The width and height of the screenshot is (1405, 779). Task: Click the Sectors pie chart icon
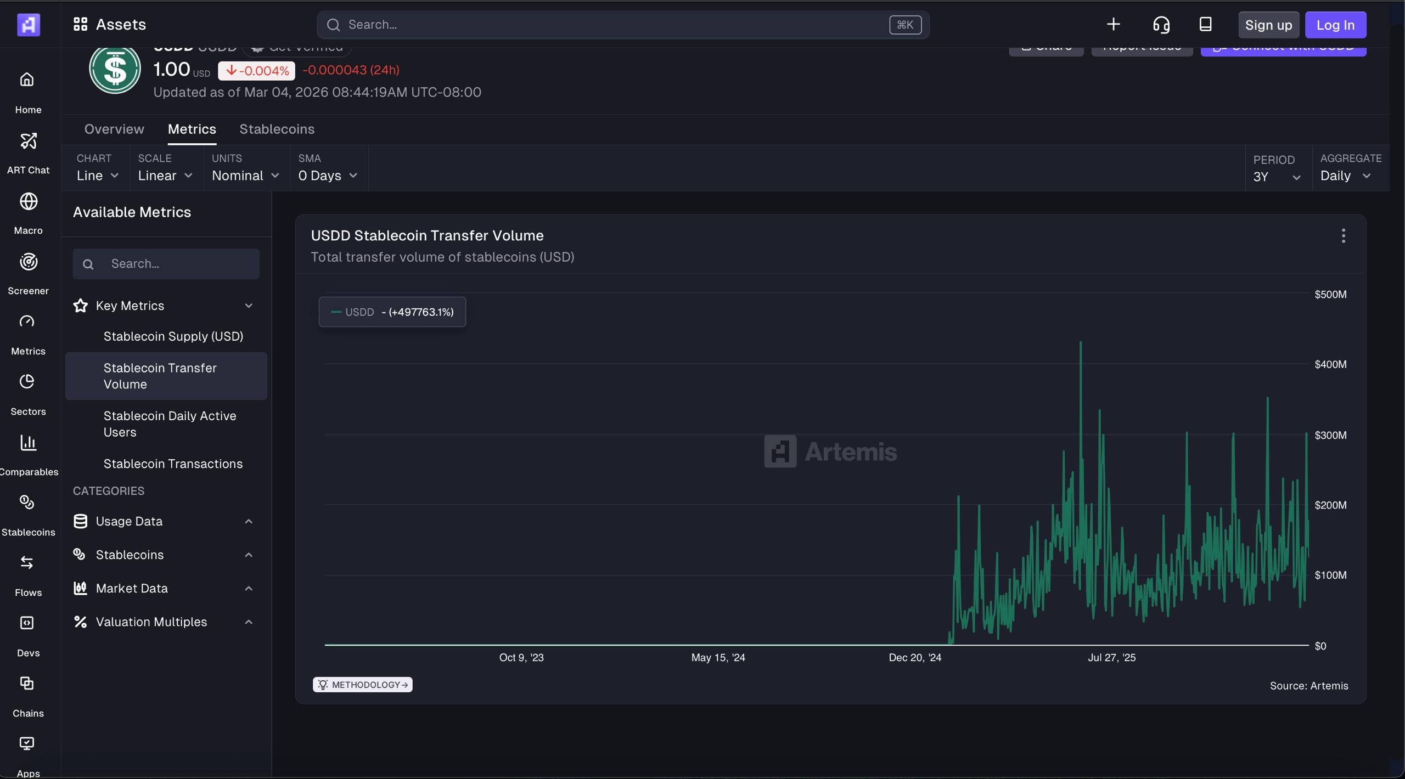point(27,382)
